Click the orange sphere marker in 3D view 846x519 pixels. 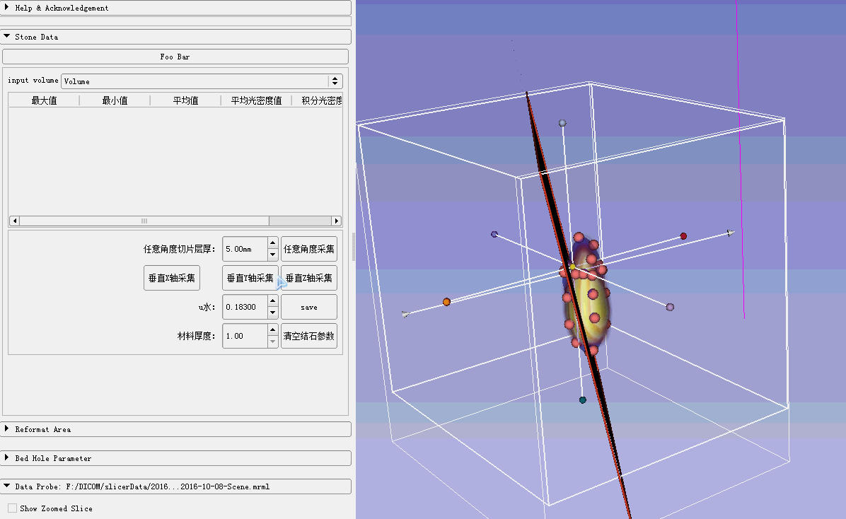point(446,302)
